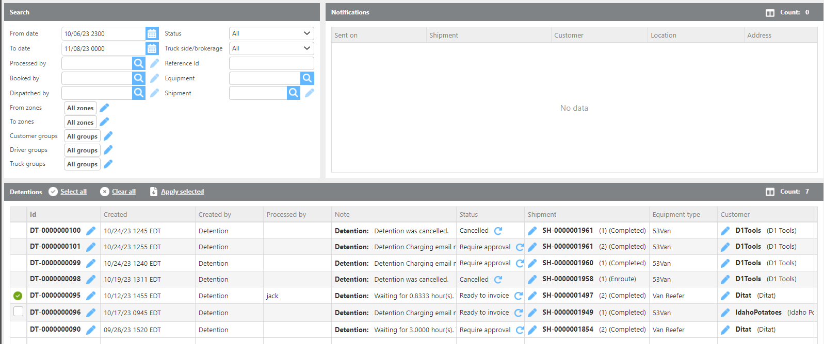The width and height of the screenshot is (824, 344).
Task: Sort notifications by the Sent on column
Action: pos(346,35)
